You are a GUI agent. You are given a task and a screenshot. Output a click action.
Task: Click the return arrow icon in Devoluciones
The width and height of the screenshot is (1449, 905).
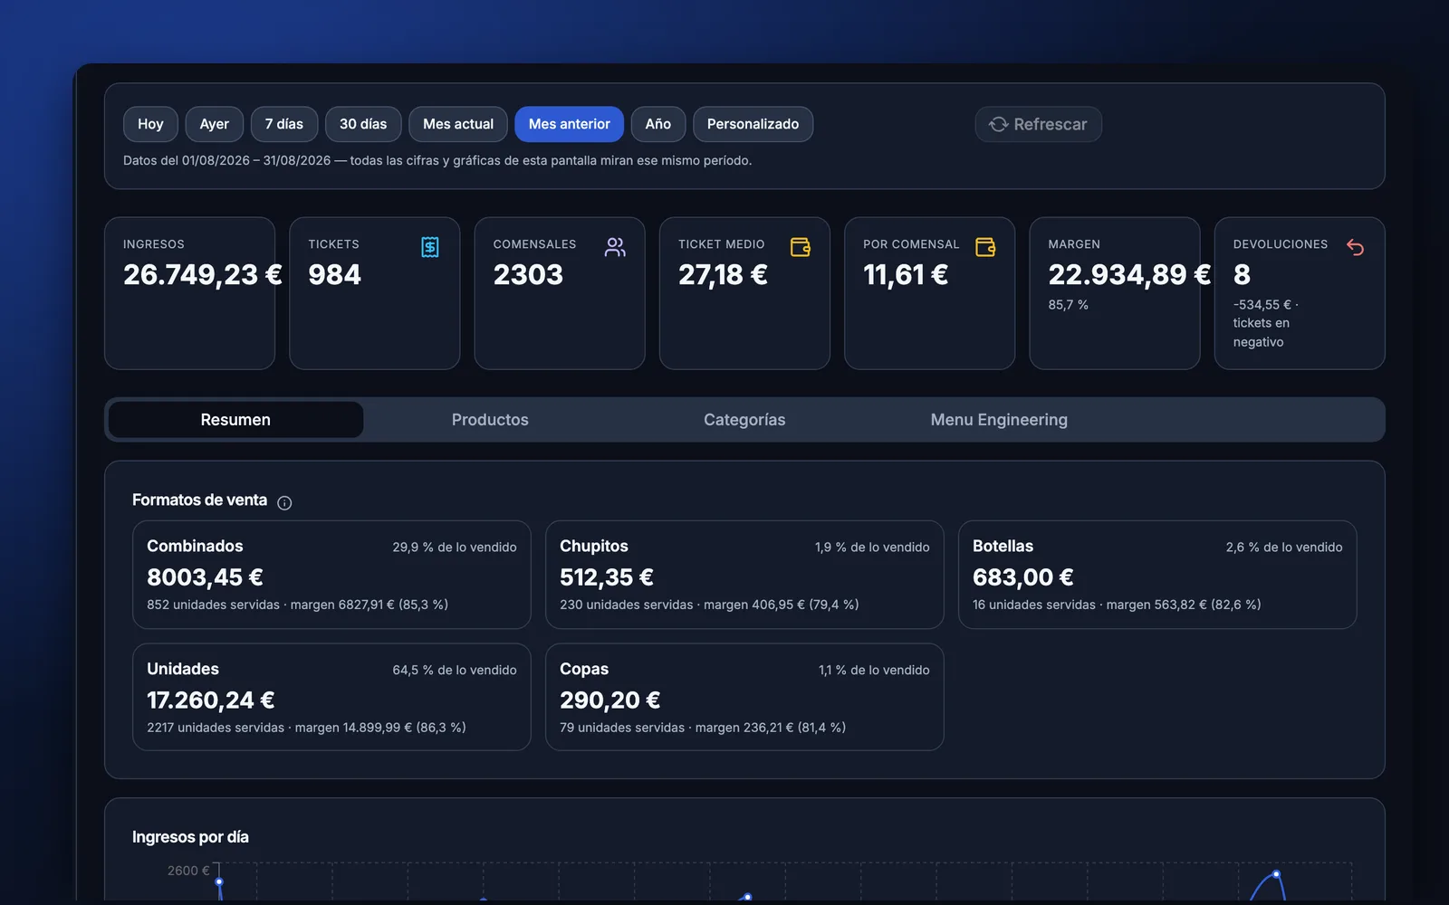point(1355,247)
